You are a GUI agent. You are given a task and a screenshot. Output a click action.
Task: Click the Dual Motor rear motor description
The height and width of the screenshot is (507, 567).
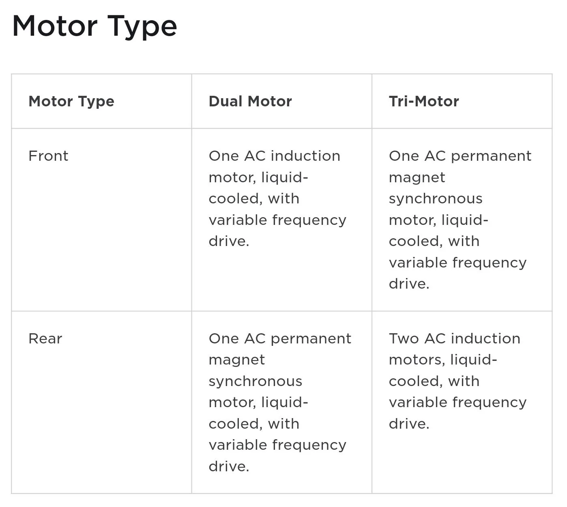tap(280, 402)
